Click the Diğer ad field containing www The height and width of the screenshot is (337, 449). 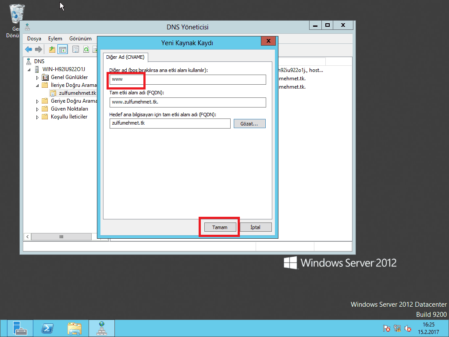(x=188, y=79)
